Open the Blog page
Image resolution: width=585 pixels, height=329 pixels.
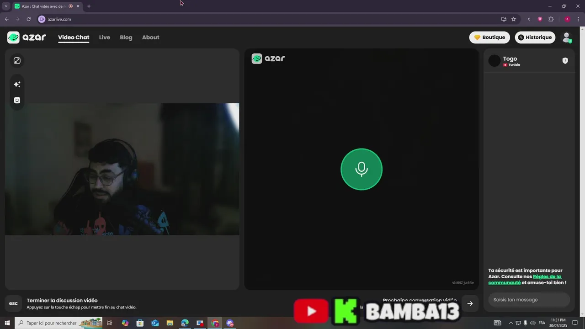(x=126, y=37)
